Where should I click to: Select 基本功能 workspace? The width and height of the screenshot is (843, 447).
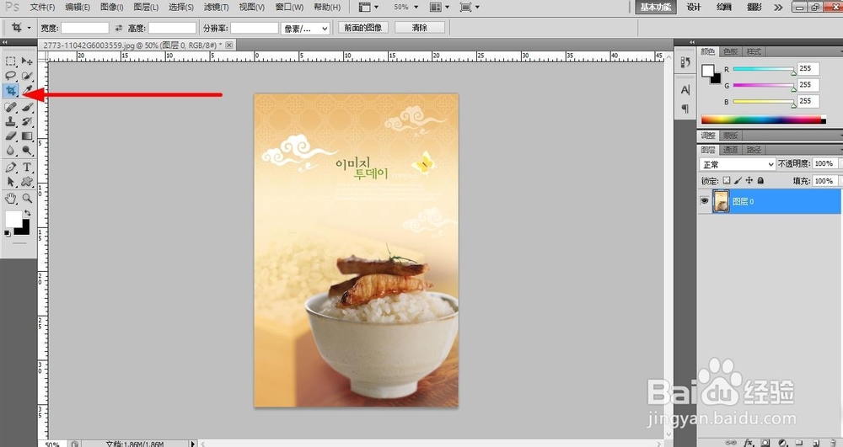coord(655,7)
